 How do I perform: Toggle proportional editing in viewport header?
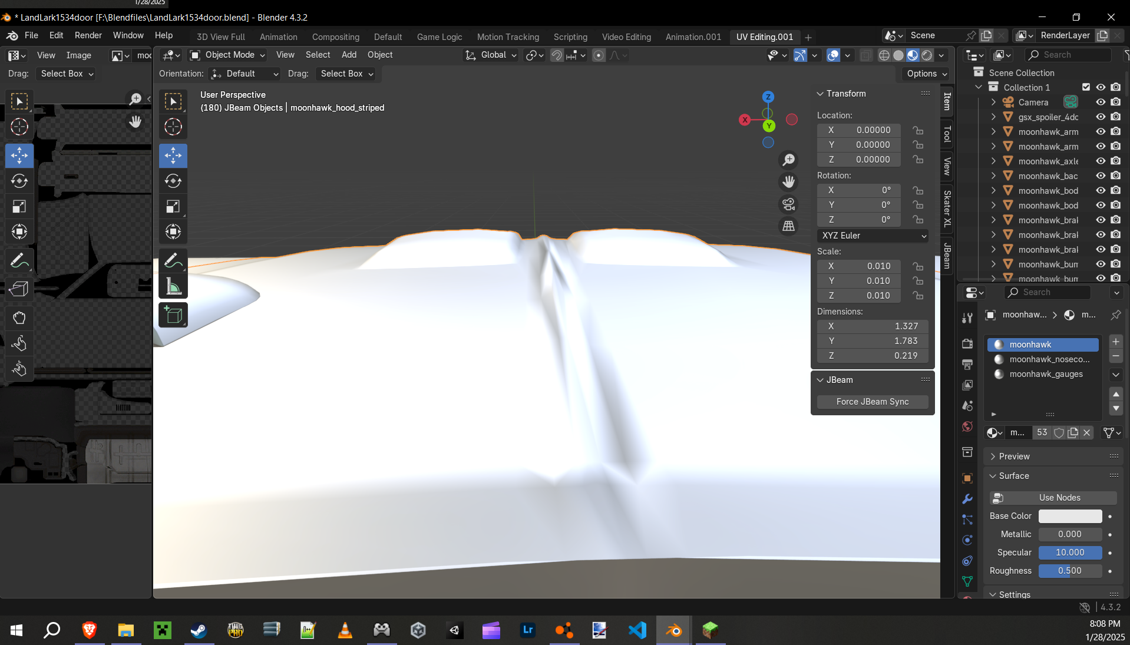(x=599, y=55)
